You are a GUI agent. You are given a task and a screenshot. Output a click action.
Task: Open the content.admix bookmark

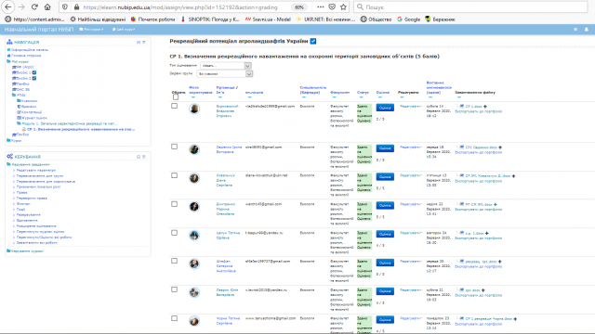pos(34,19)
